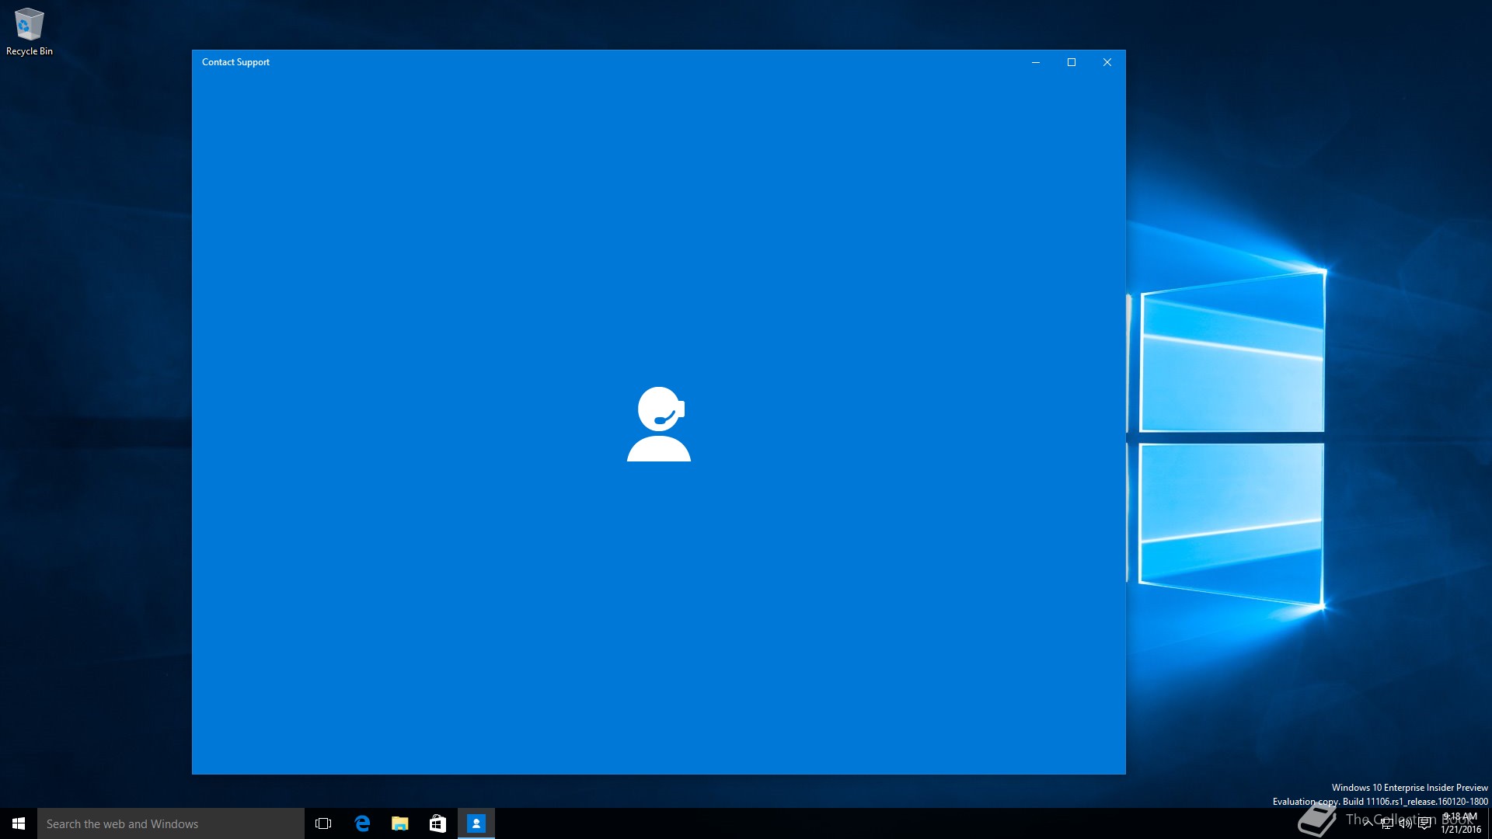The width and height of the screenshot is (1492, 839).
Task: Open File Explorer from the taskbar
Action: tap(400, 823)
